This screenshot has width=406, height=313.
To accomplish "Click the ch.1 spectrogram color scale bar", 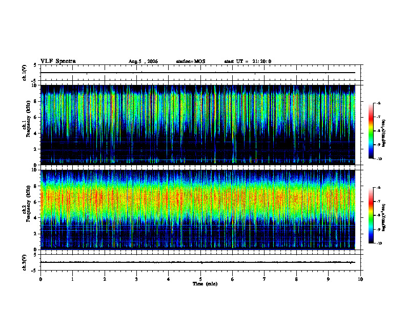I will pos(371,131).
